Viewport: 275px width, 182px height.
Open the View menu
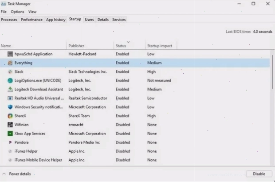click(x=32, y=12)
